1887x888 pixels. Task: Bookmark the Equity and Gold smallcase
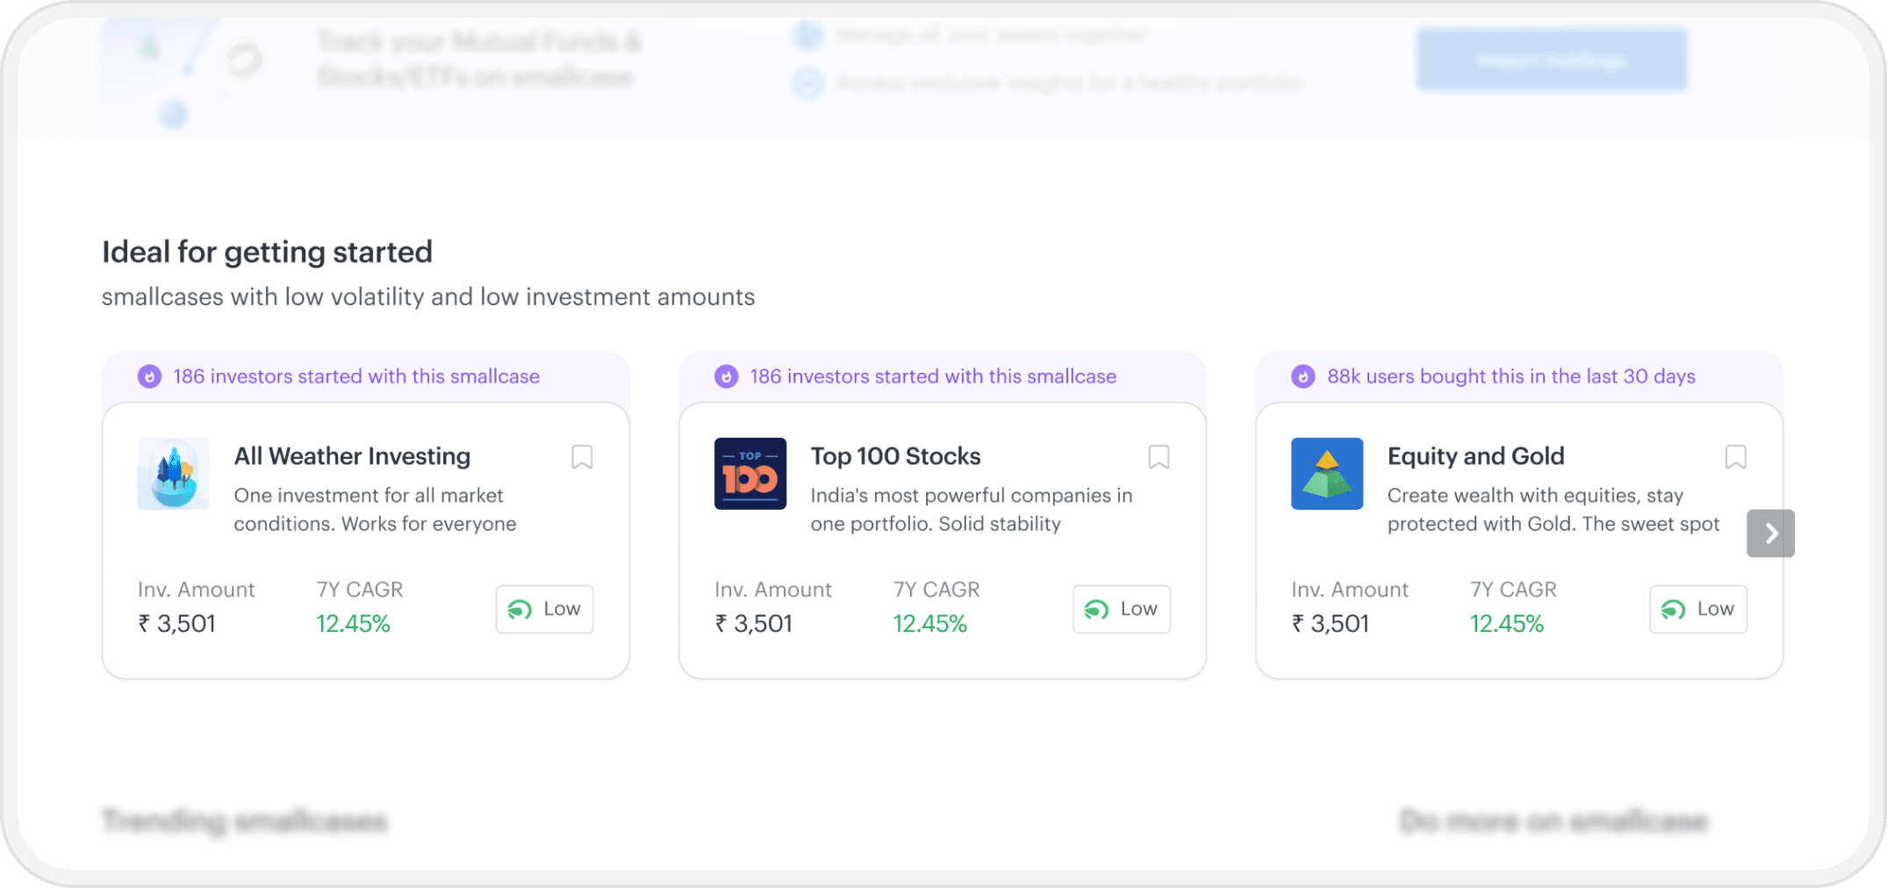click(x=1735, y=457)
